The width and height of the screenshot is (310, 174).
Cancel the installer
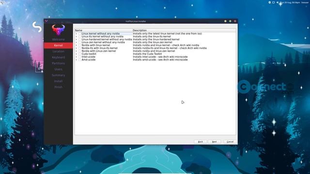tap(230, 142)
